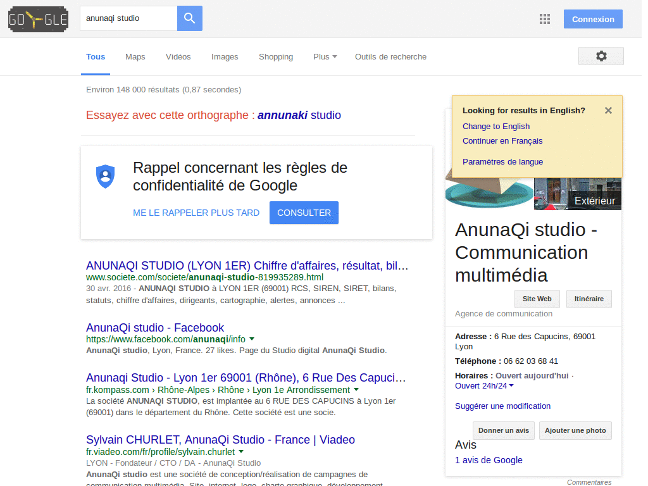Click the address 6 Rue des Capucins
648x486 pixels.
click(525, 341)
